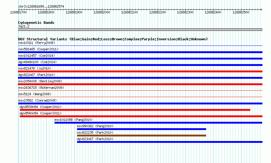Viewport: 271px width, 163px height.
Task: Select the esv23582 blue gain bar
Action: (140, 103)
